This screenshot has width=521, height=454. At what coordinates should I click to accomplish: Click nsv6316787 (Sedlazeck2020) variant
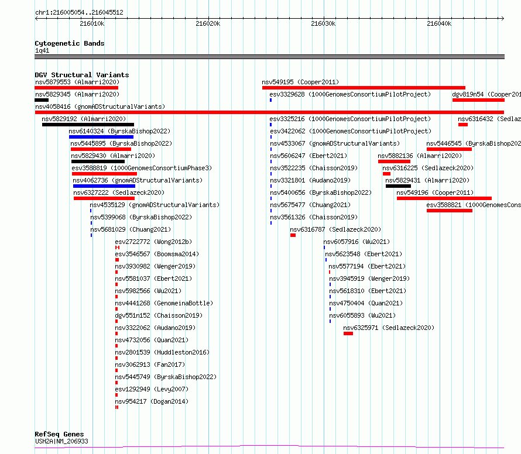[335, 229]
